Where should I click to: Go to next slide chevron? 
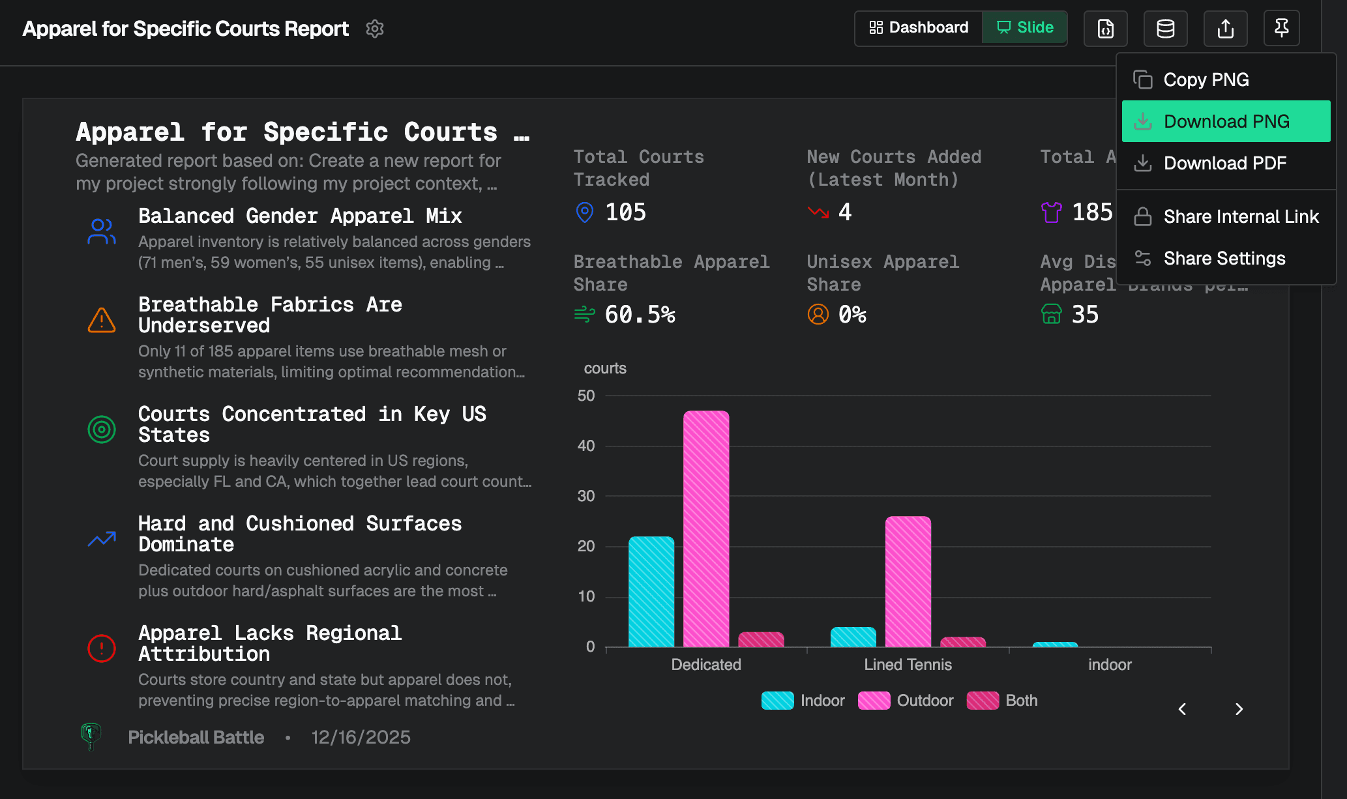tap(1239, 709)
